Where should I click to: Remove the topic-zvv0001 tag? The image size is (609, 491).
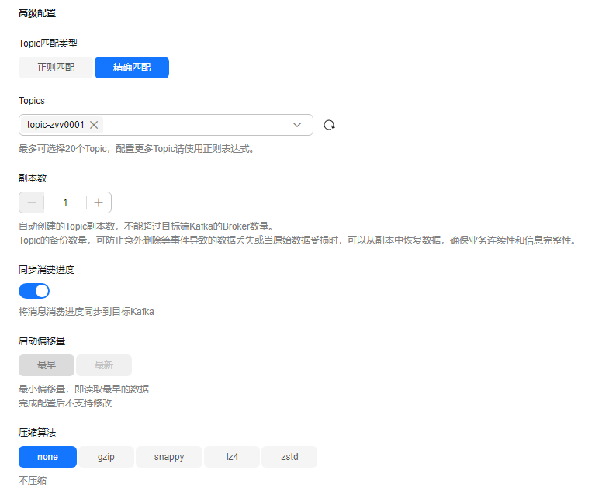[94, 125]
